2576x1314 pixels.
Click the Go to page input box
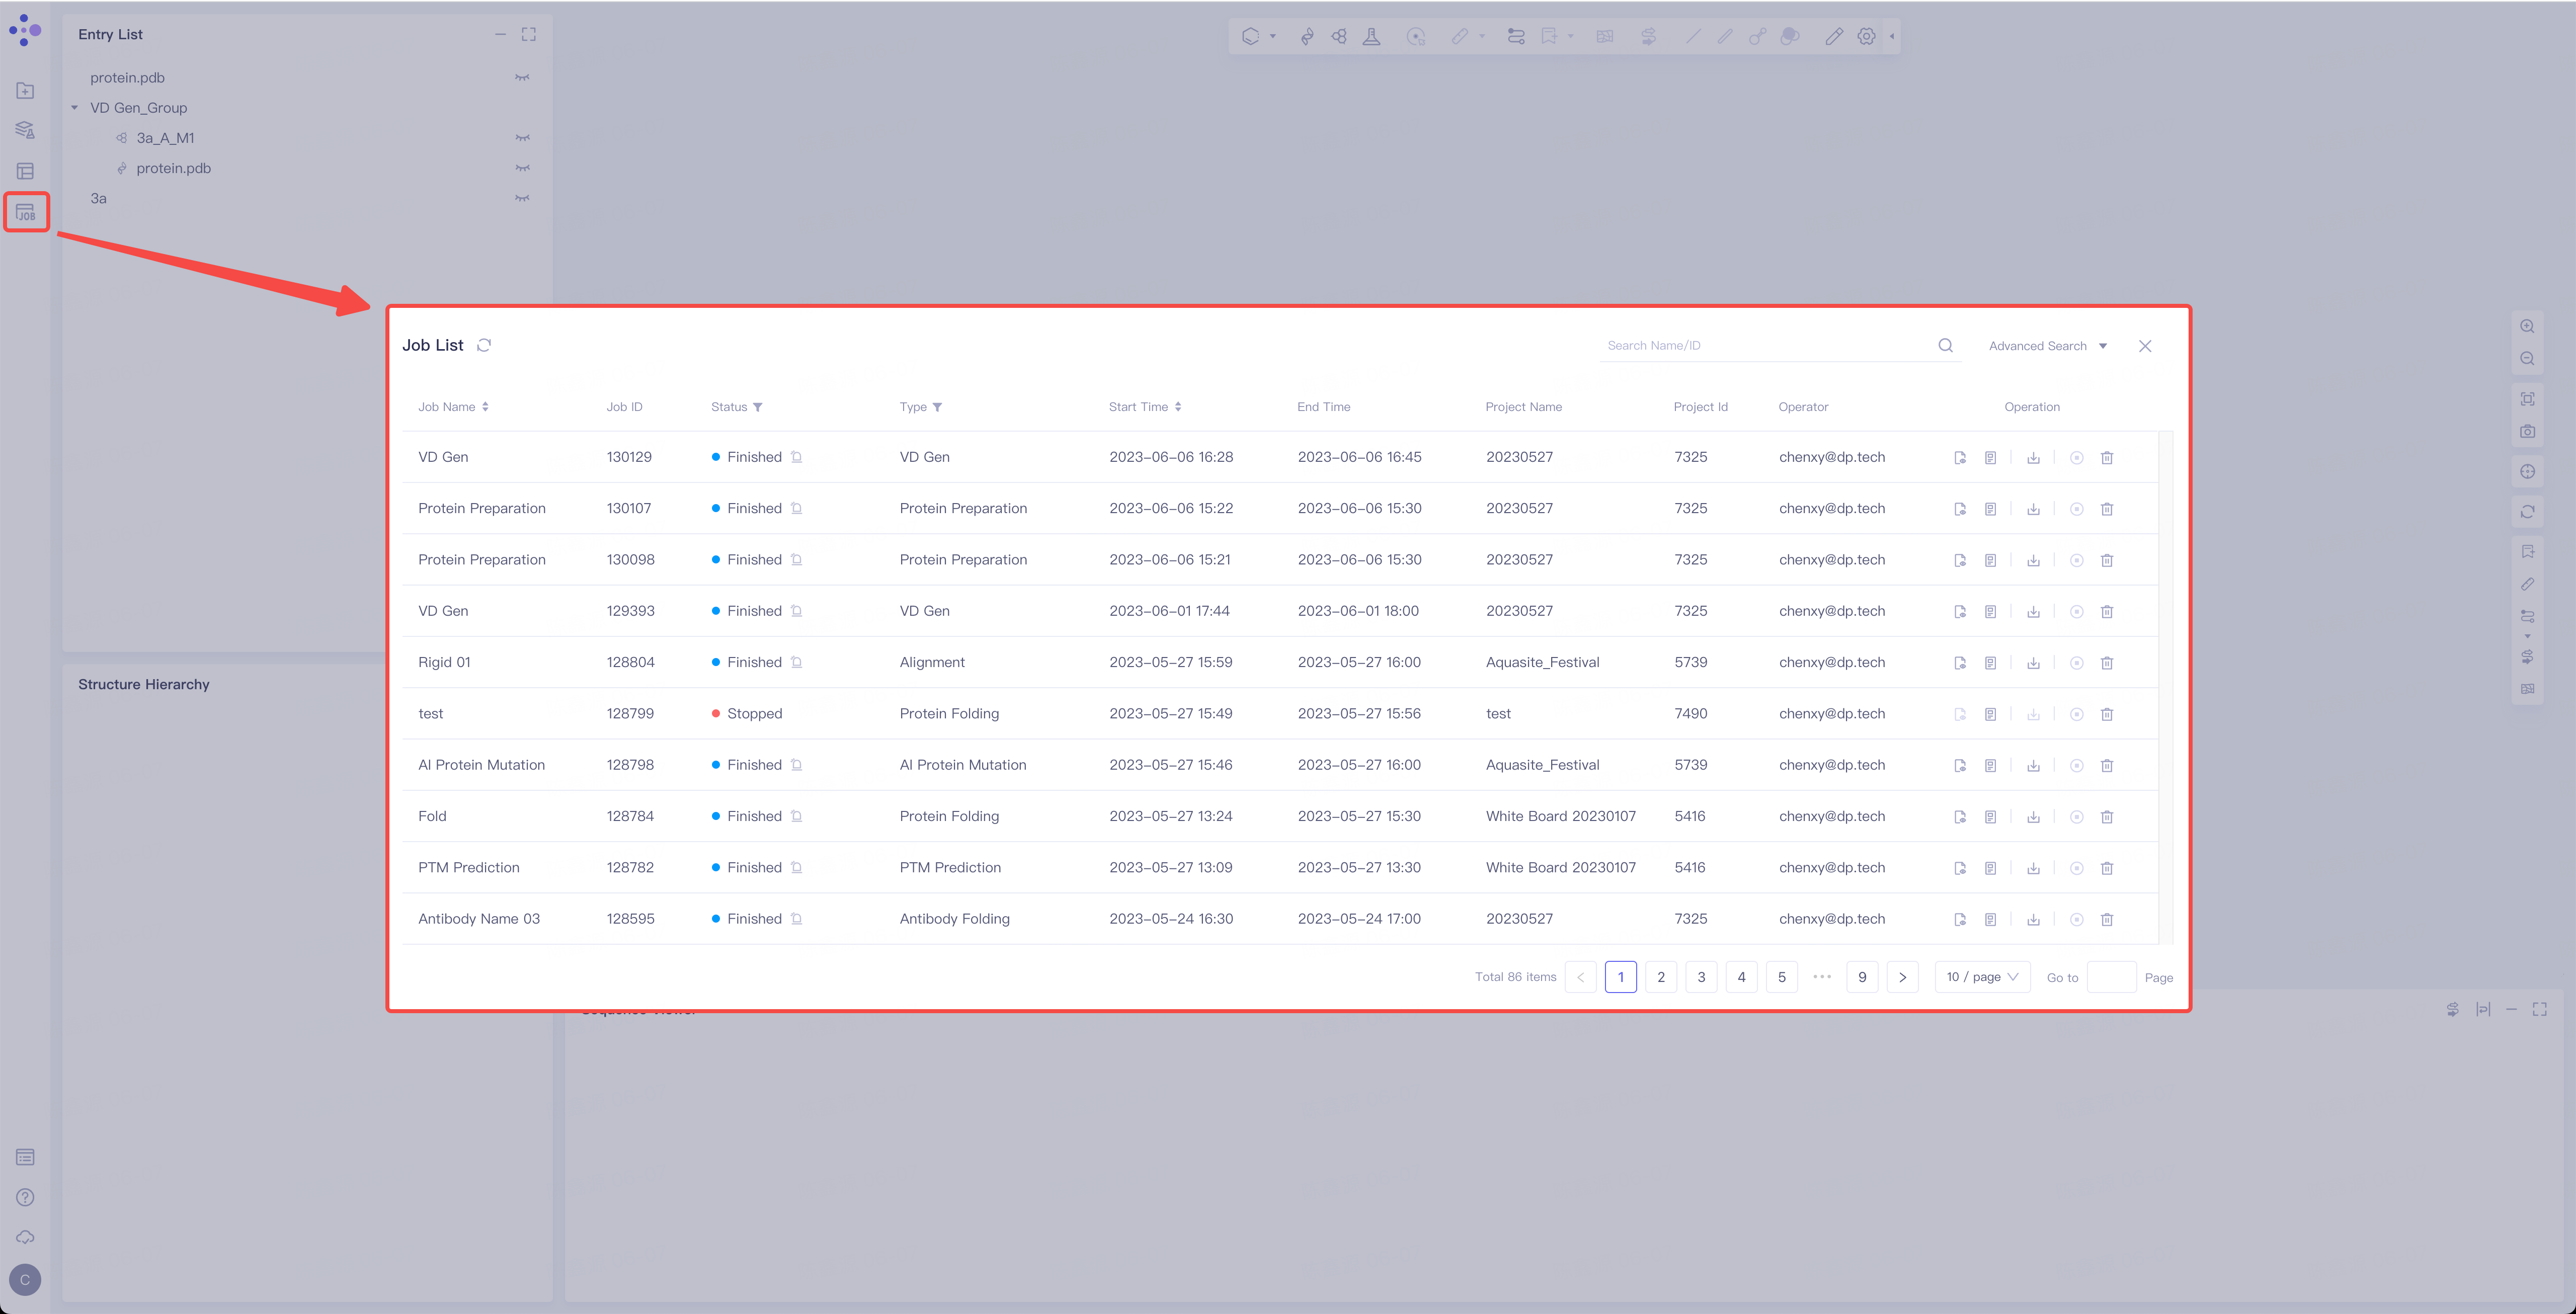coord(2112,977)
